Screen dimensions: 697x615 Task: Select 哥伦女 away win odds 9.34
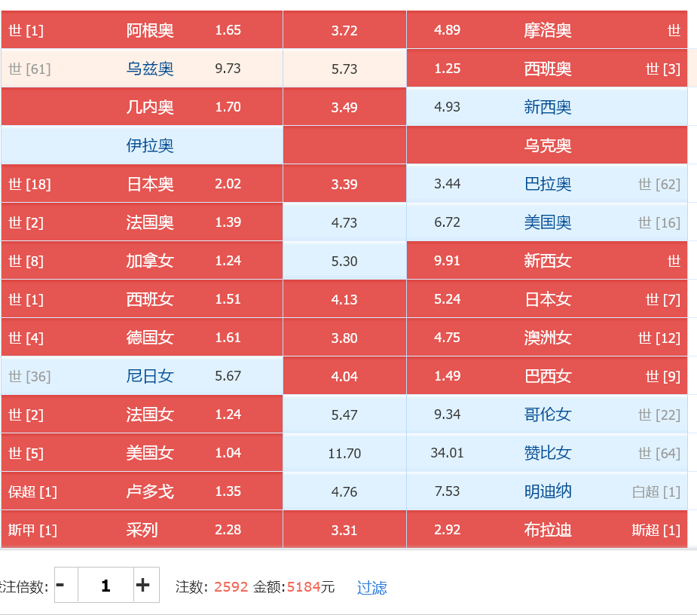547,415
